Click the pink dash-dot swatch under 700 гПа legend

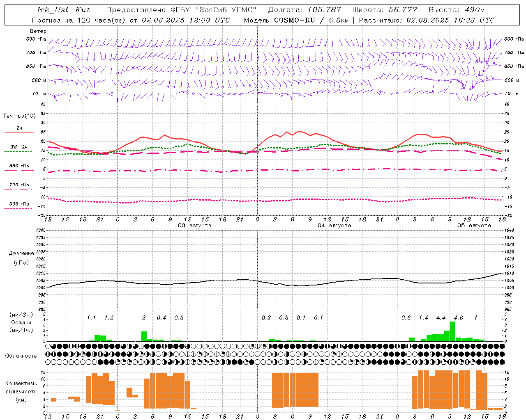[x=18, y=189]
